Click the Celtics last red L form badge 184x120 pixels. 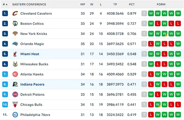coord(178,24)
